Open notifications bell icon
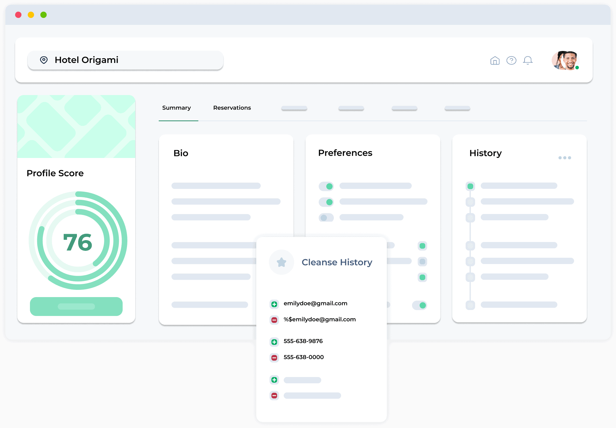 click(x=528, y=60)
